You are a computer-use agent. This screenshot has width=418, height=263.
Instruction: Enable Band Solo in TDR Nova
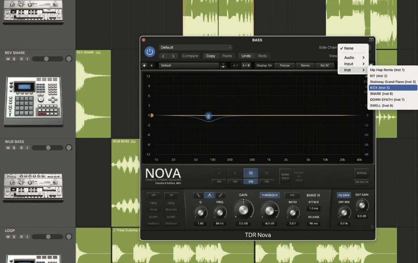pyautogui.click(x=285, y=176)
